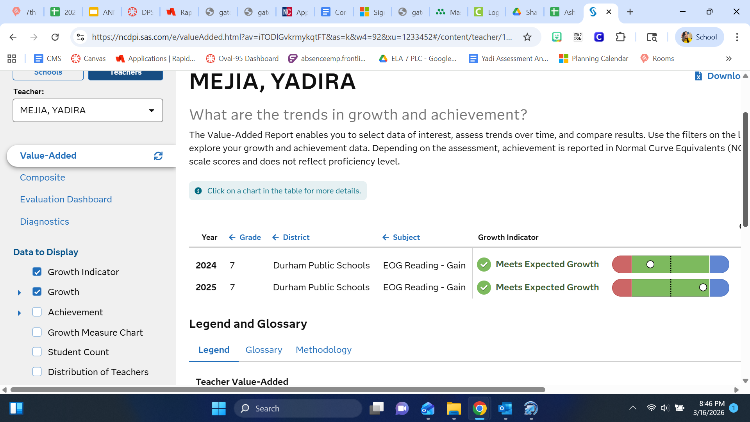Uncheck the Growth Indicator checkbox
750x422 pixels.
point(37,272)
